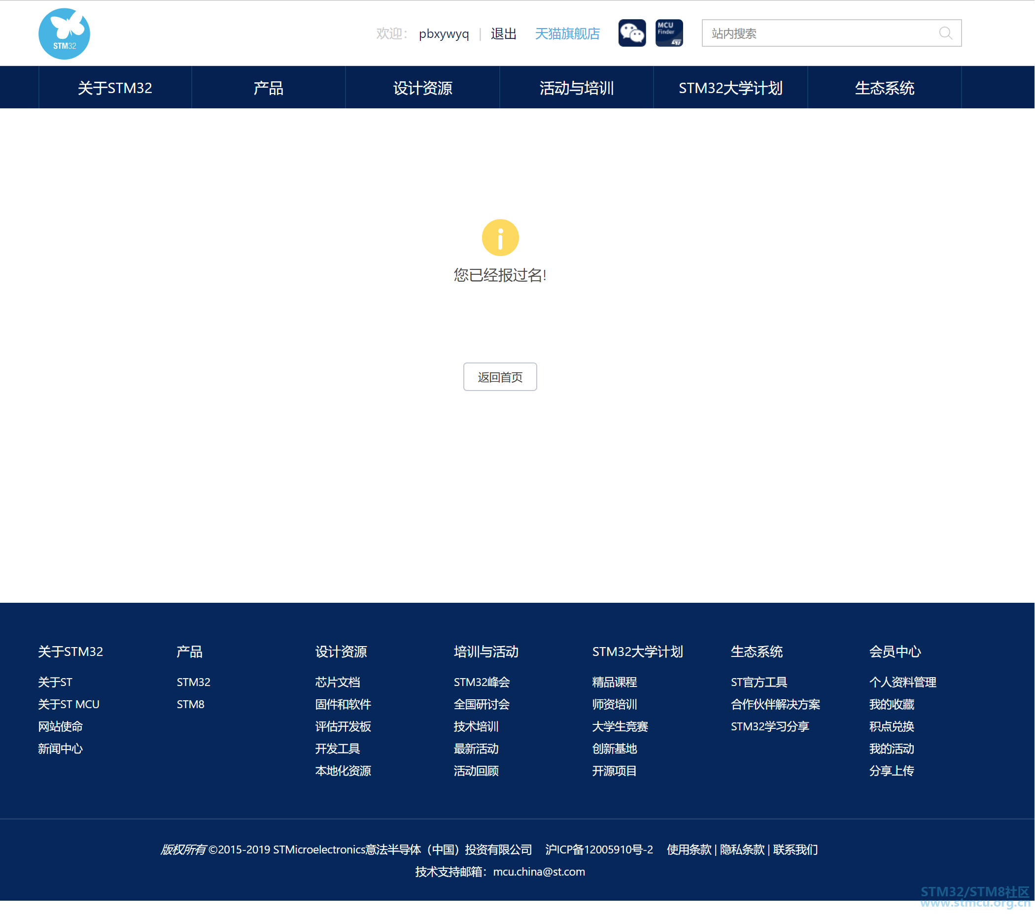
Task: Click the STM32大学计划 footer heading
Action: [638, 652]
